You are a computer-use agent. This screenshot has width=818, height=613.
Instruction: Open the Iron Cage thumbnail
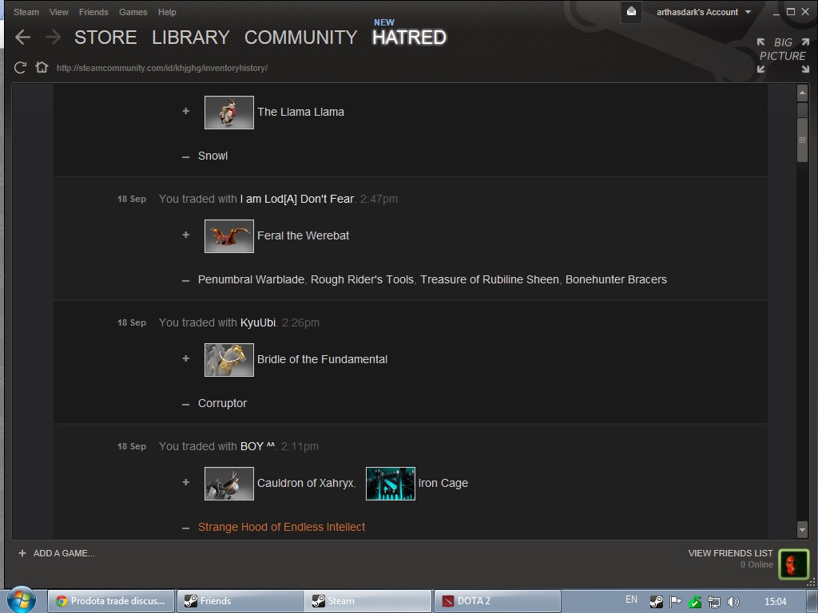coord(391,484)
